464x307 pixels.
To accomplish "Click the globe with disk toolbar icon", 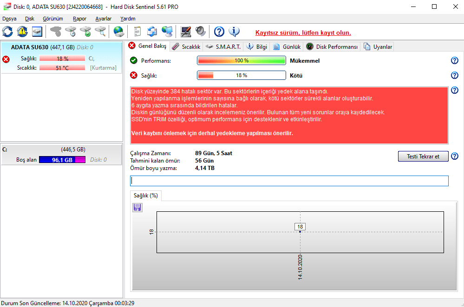I will [119, 32].
